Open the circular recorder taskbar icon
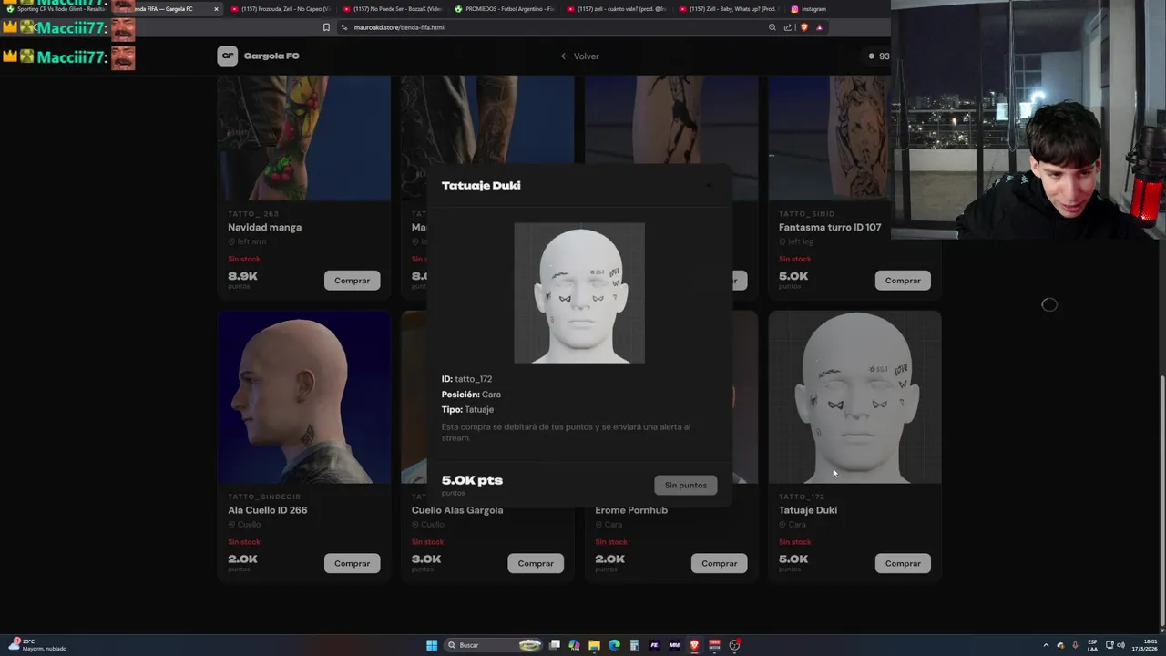Image resolution: width=1166 pixels, height=656 pixels. click(734, 645)
